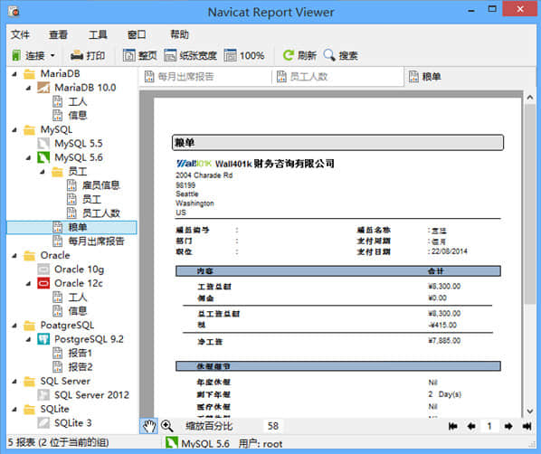
Task: Fit to paper width (纸张宽度) icon
Action: [x=170, y=55]
